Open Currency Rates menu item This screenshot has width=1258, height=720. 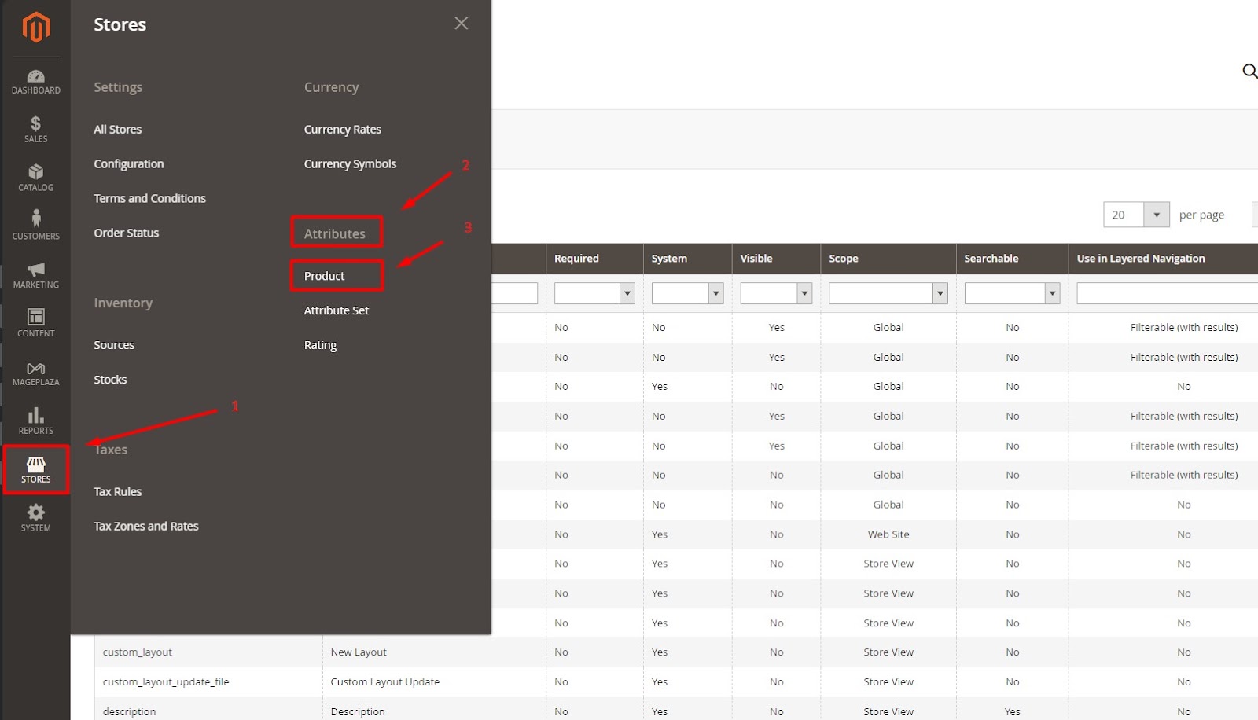pos(342,129)
